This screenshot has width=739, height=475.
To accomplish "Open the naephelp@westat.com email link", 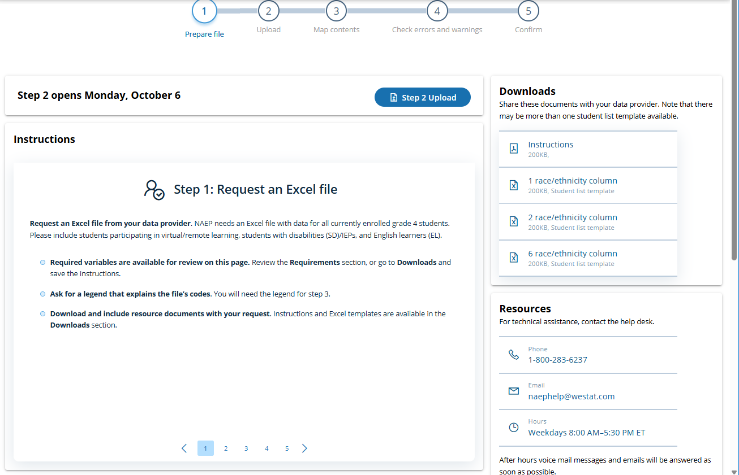I will [571, 396].
